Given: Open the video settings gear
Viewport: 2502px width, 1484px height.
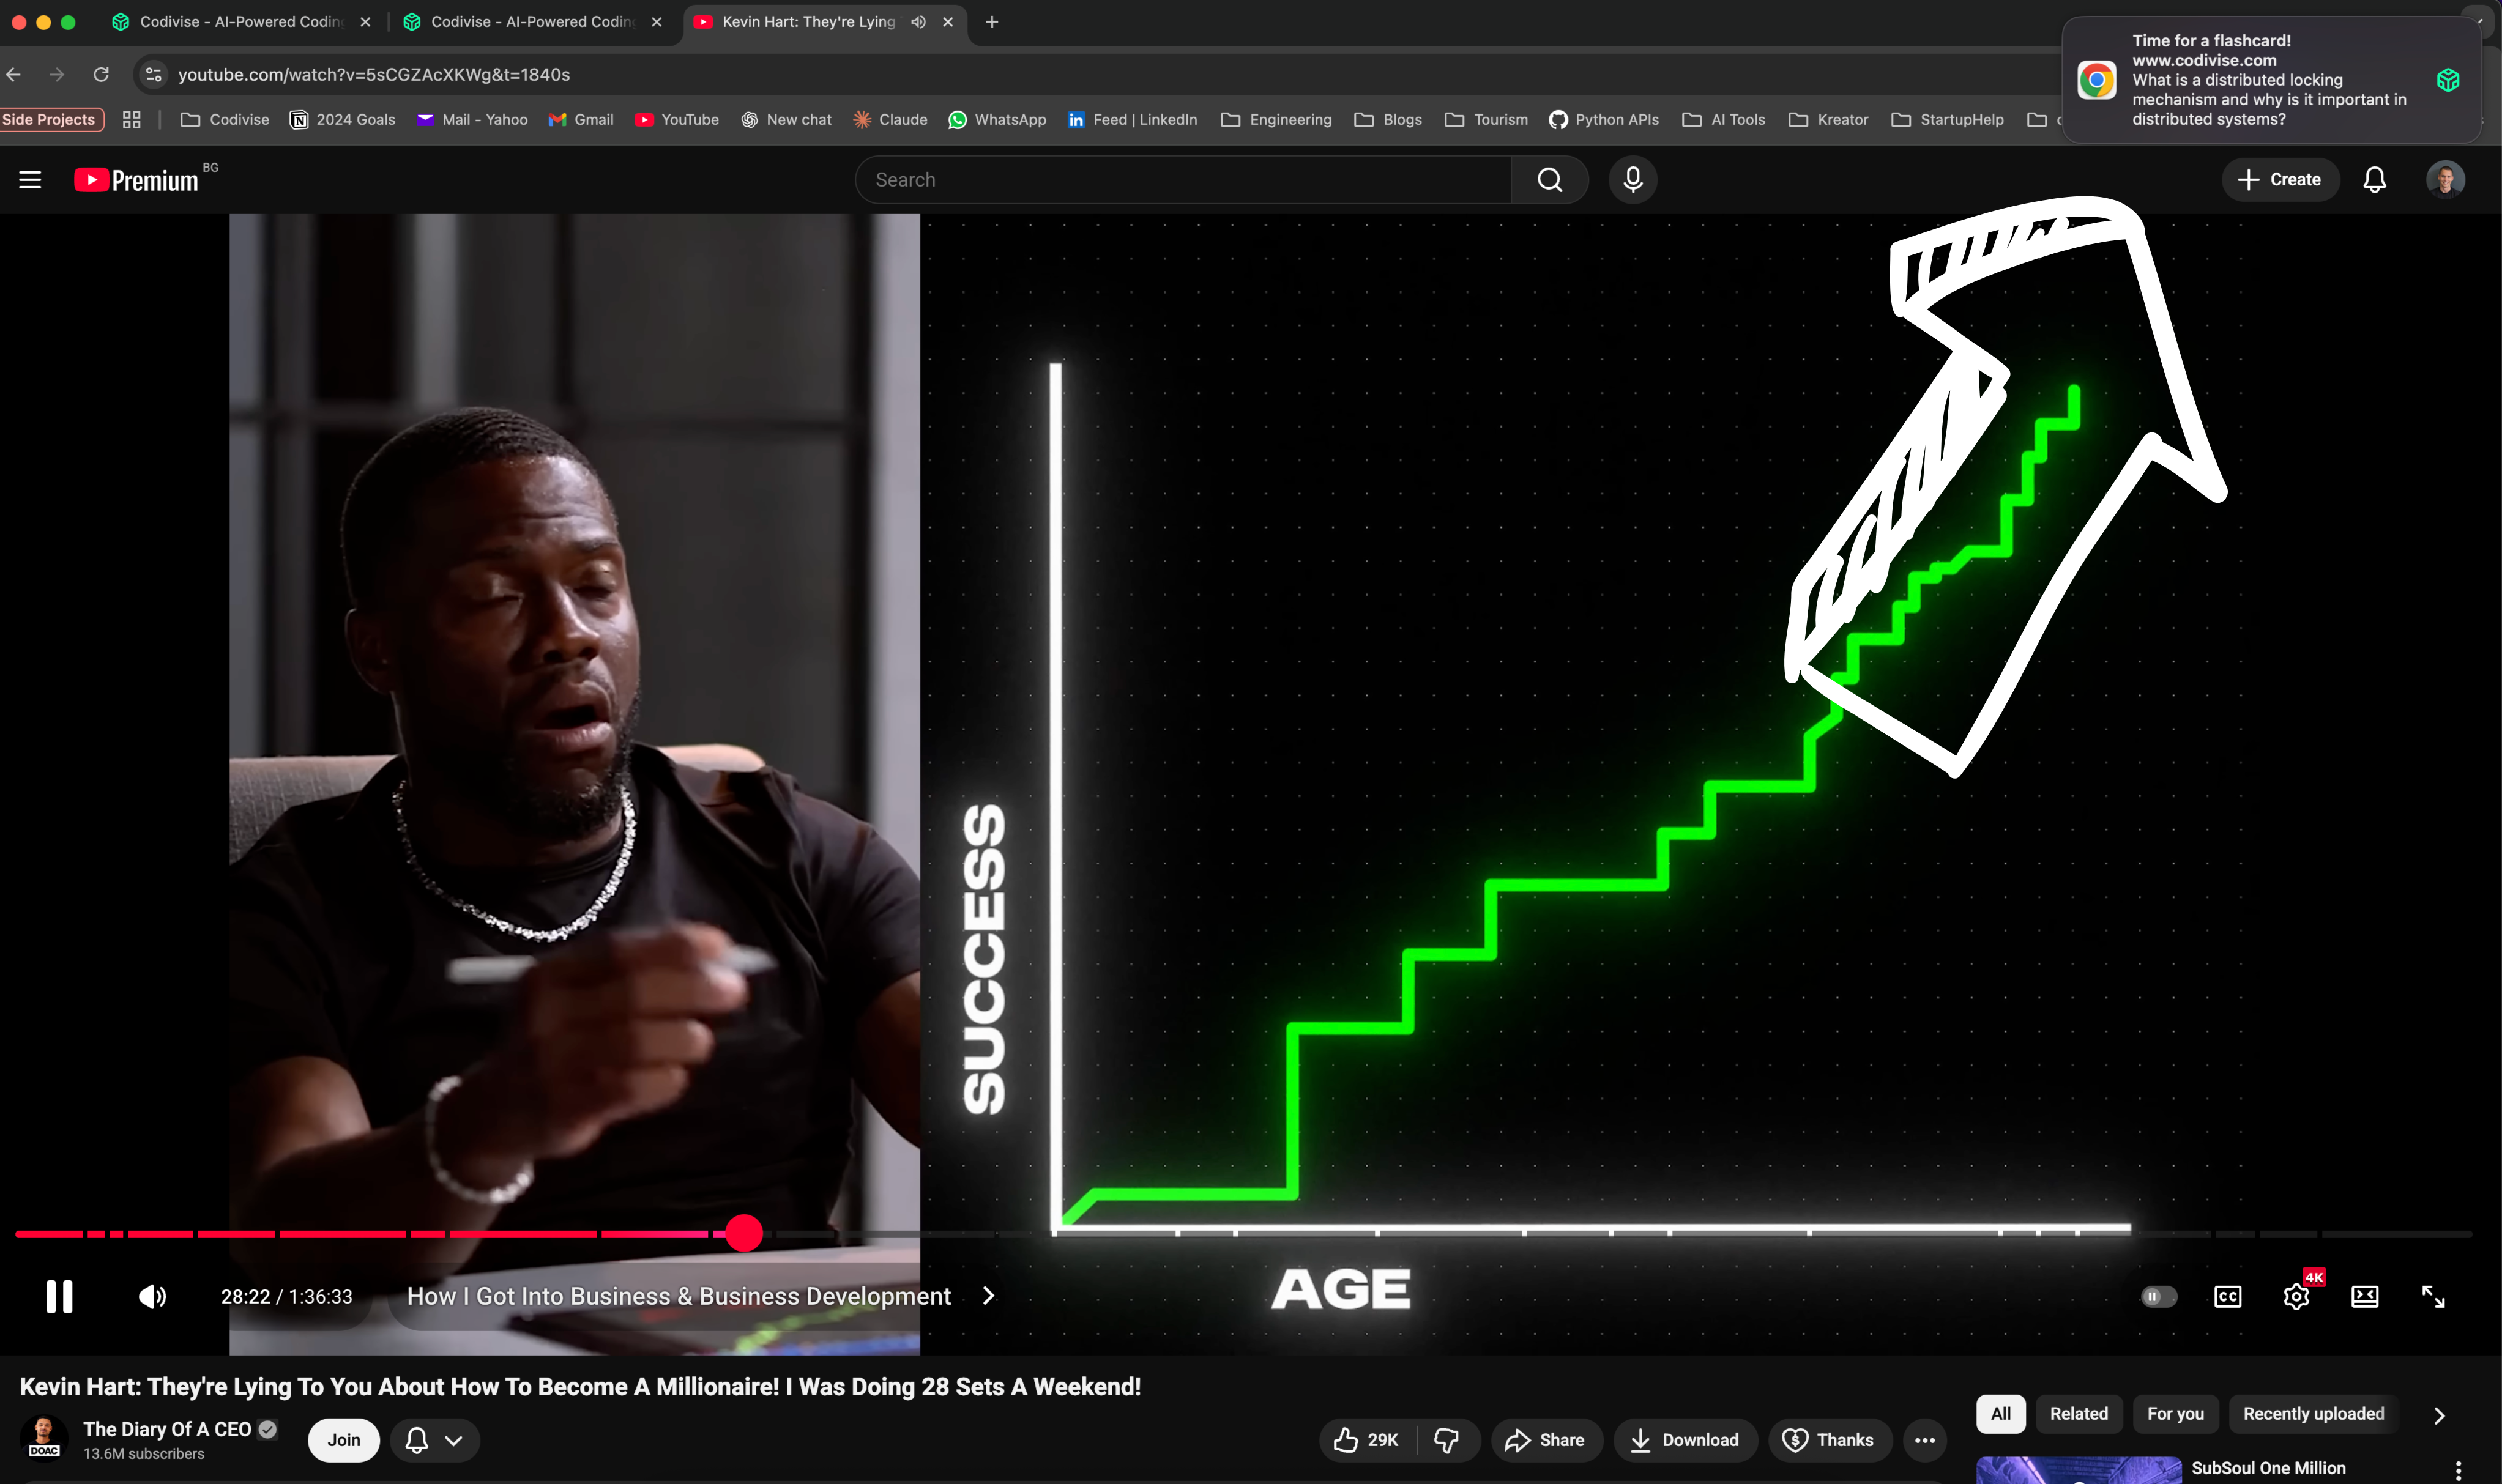Looking at the screenshot, I should pyautogui.click(x=2296, y=1296).
